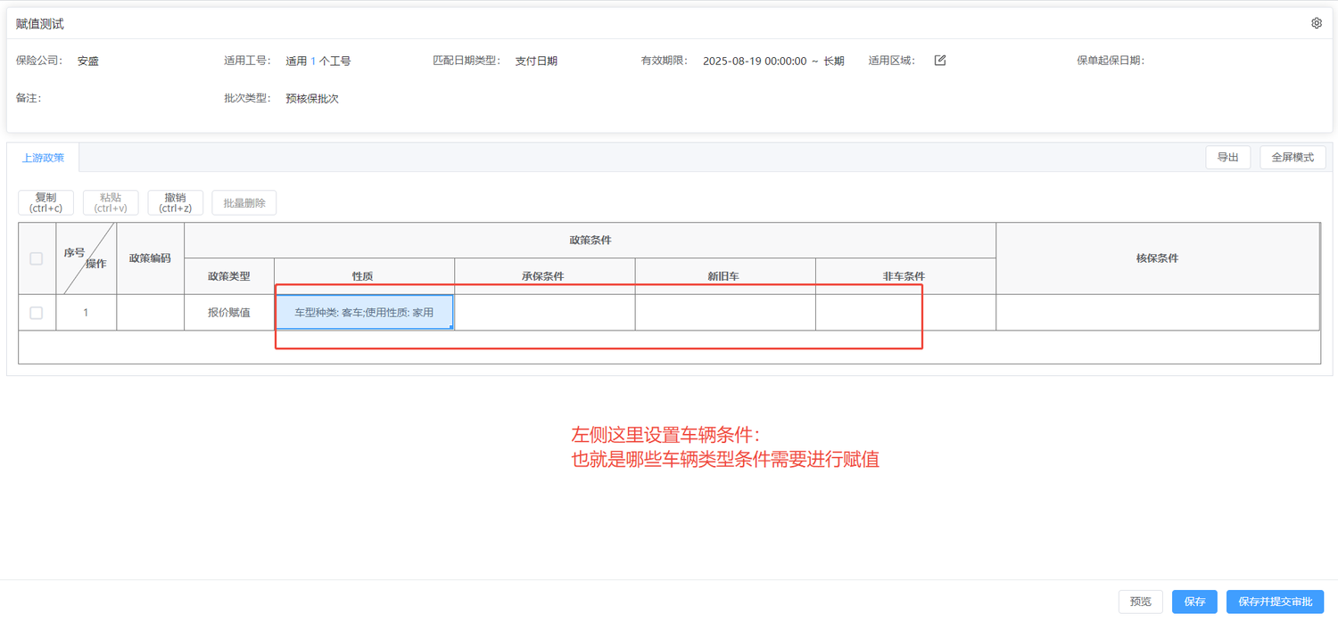Click the 赋值测试 page title
The height and width of the screenshot is (622, 1338).
click(x=40, y=24)
